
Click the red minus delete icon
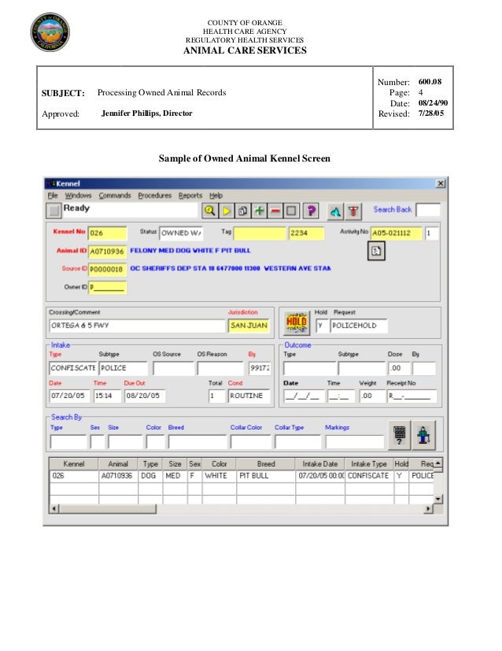[275, 211]
